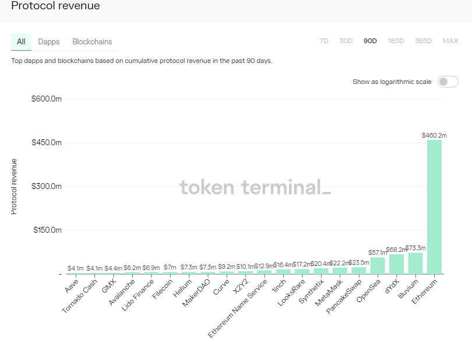This screenshot has width=472, height=340.
Task: Click the $73.3m value label
Action: [x=415, y=248]
